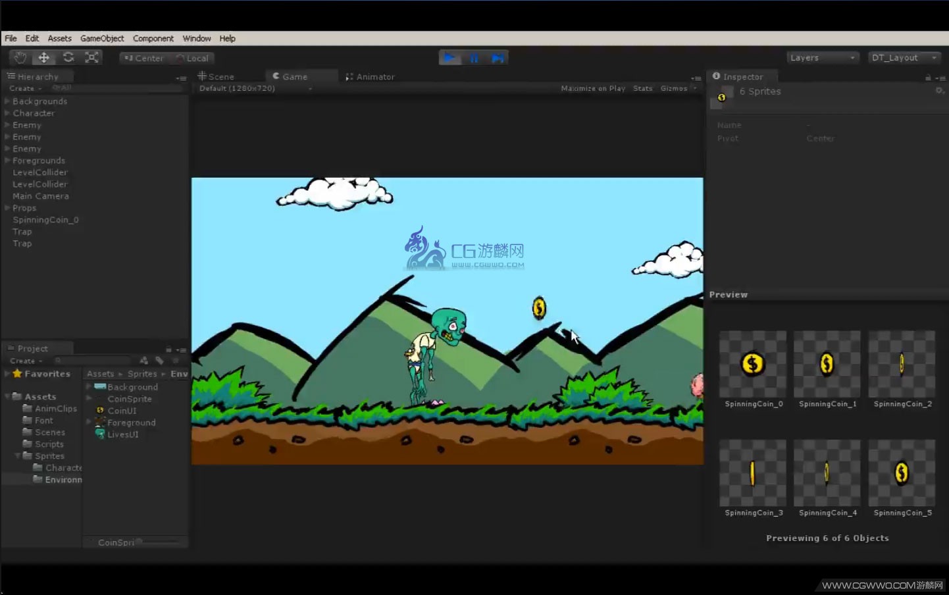Open the Game view panel options menu

(696, 78)
